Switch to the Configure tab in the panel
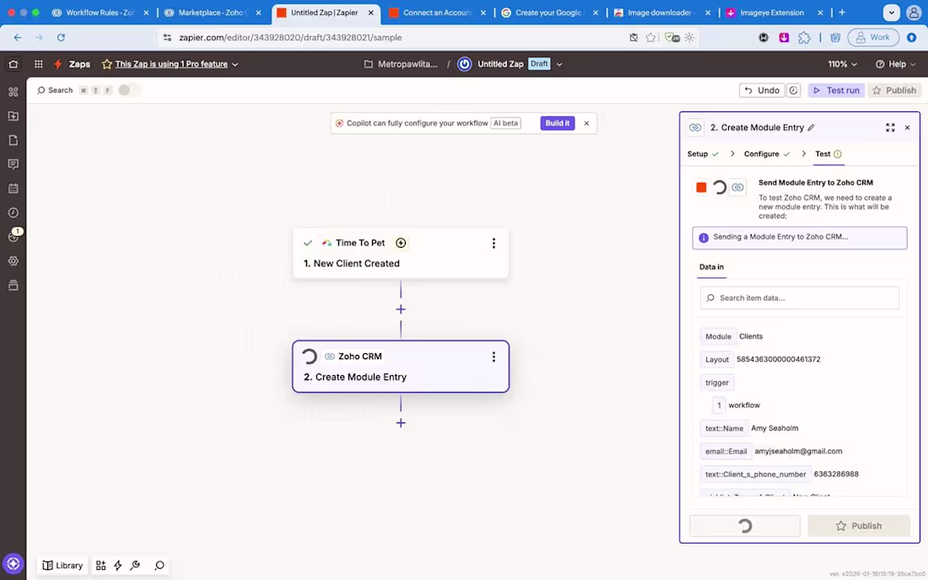This screenshot has height=580, width=928. [x=762, y=153]
